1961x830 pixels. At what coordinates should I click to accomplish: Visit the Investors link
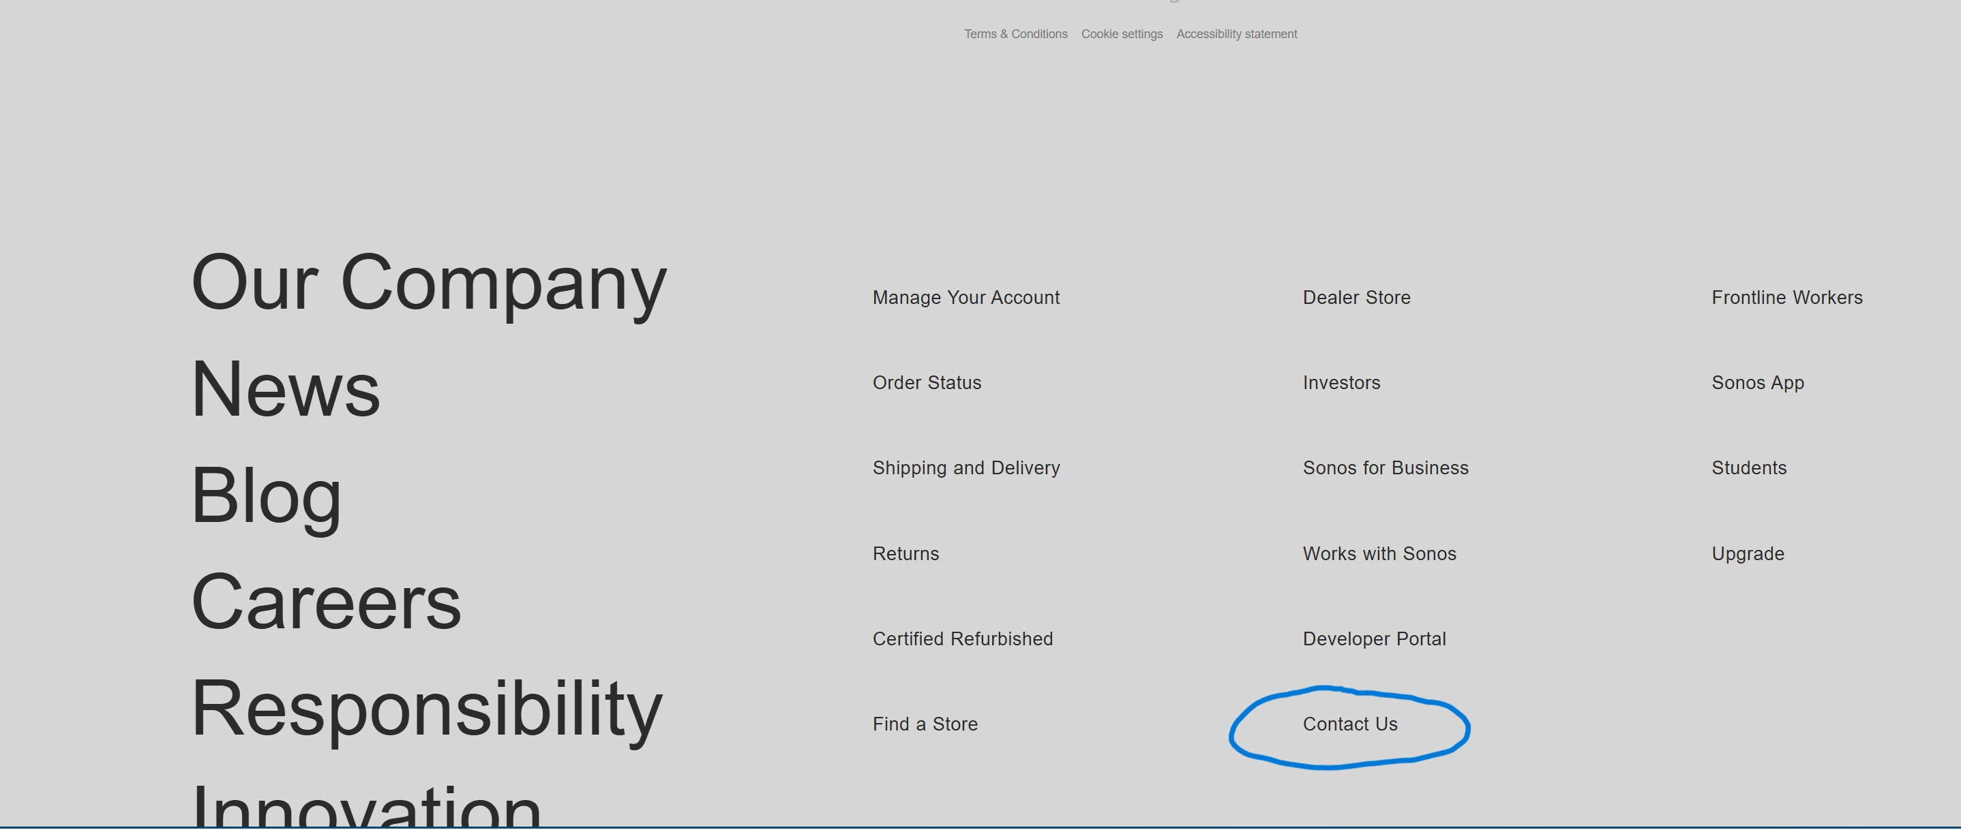tap(1341, 383)
